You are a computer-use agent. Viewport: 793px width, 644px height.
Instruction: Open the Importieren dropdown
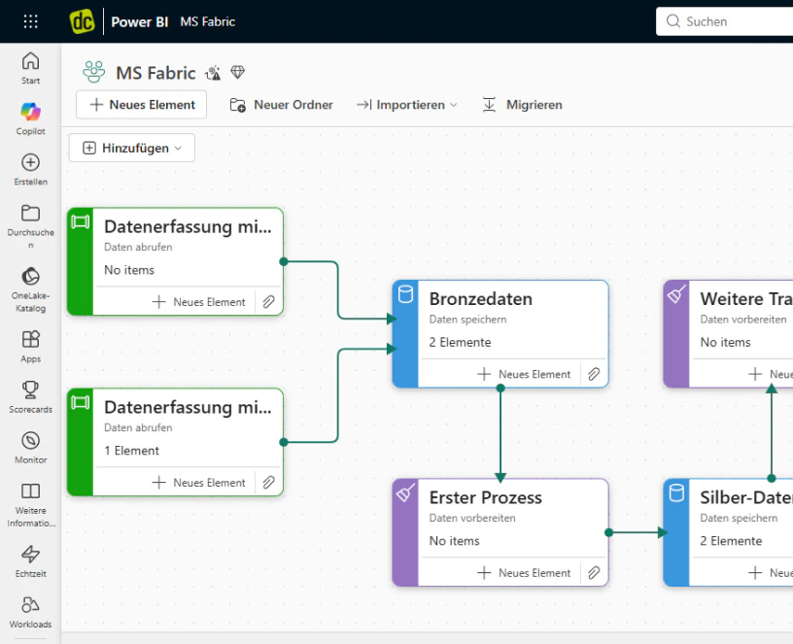coord(406,105)
